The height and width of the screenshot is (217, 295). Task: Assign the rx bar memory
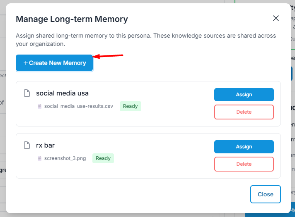coord(244,147)
